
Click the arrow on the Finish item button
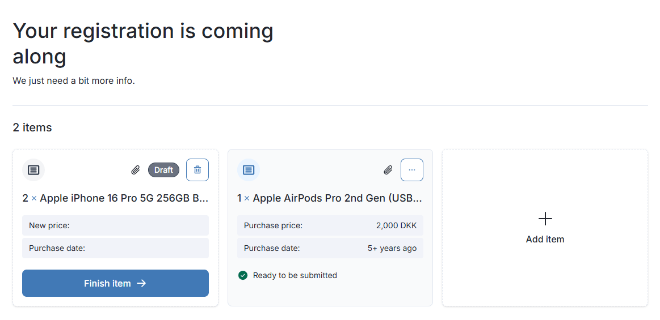pos(142,283)
